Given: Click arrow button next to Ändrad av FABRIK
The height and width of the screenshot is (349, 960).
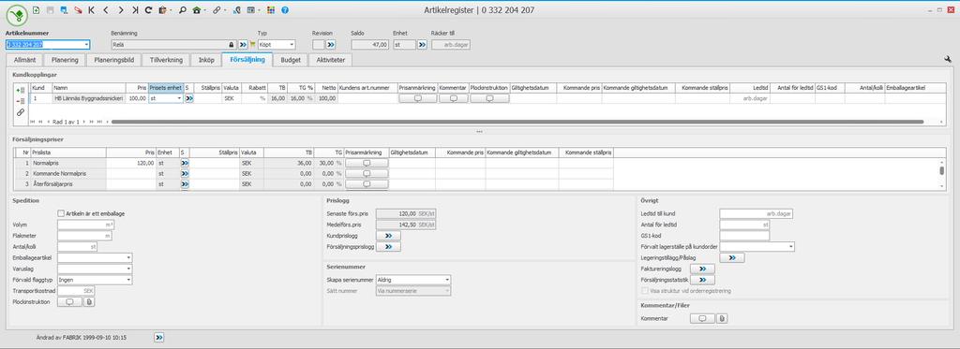Looking at the screenshot, I should click(159, 337).
